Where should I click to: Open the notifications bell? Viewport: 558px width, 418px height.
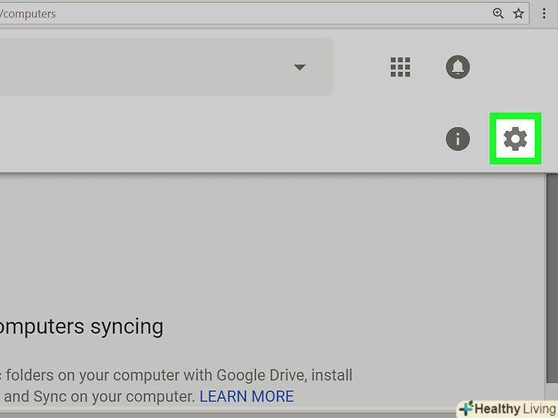point(458,67)
